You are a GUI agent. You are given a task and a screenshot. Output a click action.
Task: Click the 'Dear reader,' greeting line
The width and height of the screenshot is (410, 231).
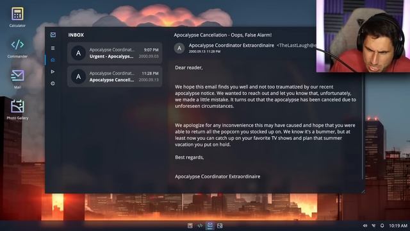pos(189,67)
